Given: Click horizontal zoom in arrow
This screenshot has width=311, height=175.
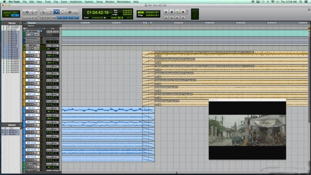Looking at the screenshot, I should click(36, 12).
